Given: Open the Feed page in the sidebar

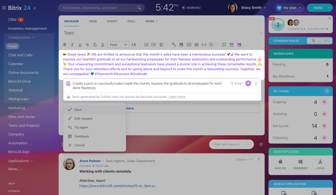Looking at the screenshot, I should (12, 46).
